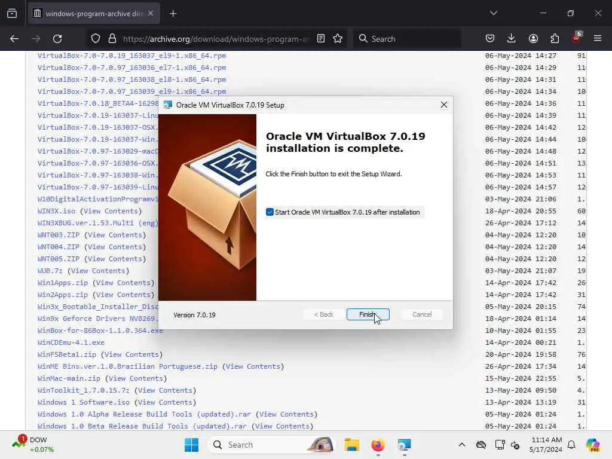Open WNT005.ZIP file link

pos(59,259)
